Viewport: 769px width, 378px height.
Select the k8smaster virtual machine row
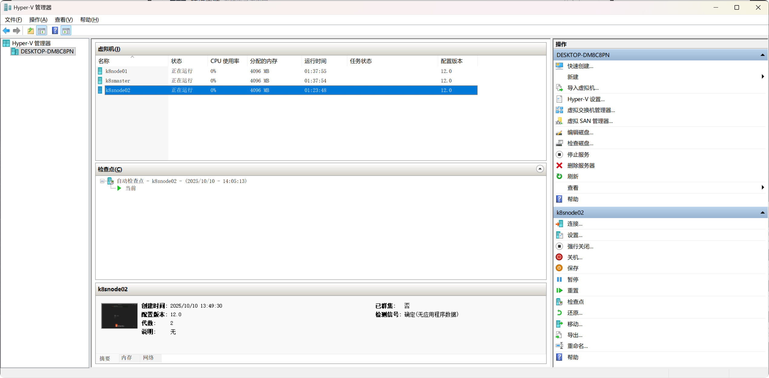[118, 81]
